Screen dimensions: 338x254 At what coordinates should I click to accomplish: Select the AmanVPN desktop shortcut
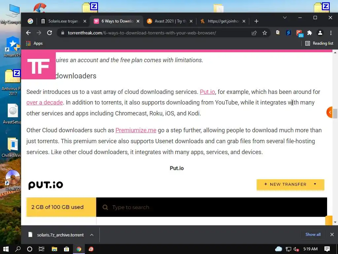pos(12,47)
